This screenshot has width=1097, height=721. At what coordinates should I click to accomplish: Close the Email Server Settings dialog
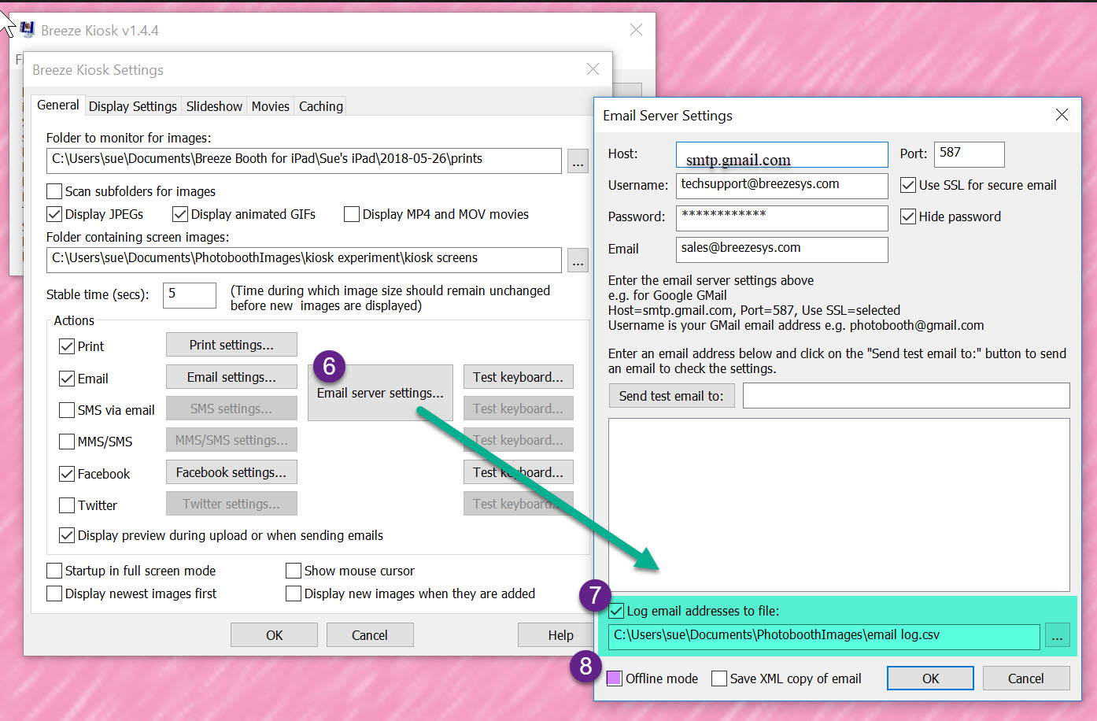click(x=1062, y=115)
